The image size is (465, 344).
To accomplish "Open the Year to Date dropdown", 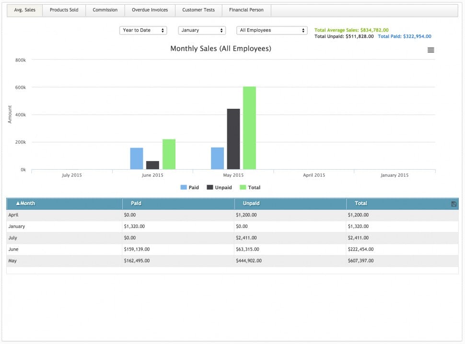I will [x=143, y=30].
